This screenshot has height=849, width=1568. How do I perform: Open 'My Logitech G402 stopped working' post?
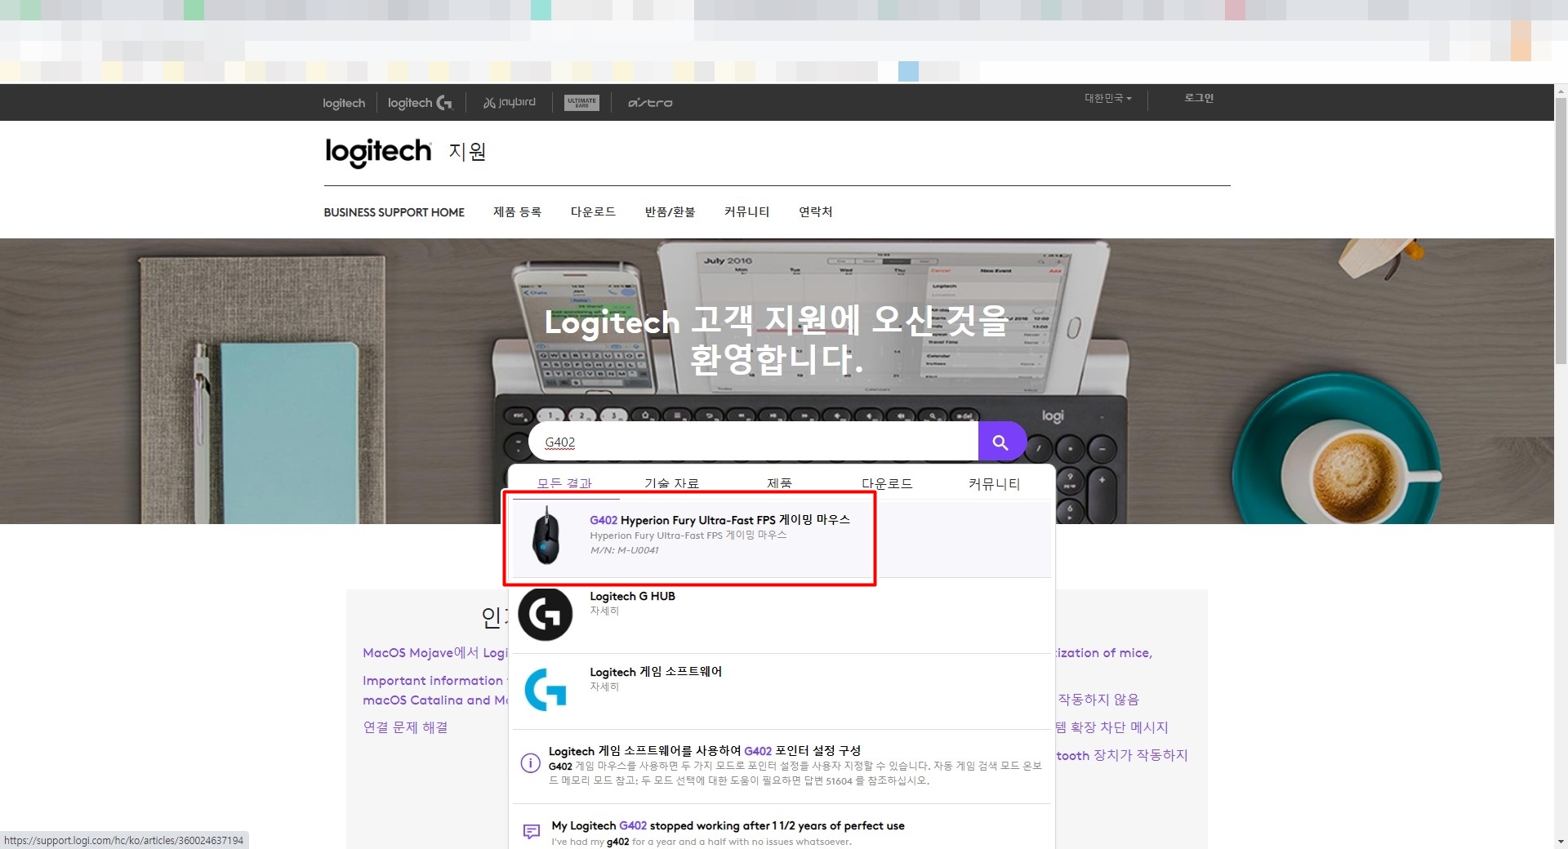[728, 825]
